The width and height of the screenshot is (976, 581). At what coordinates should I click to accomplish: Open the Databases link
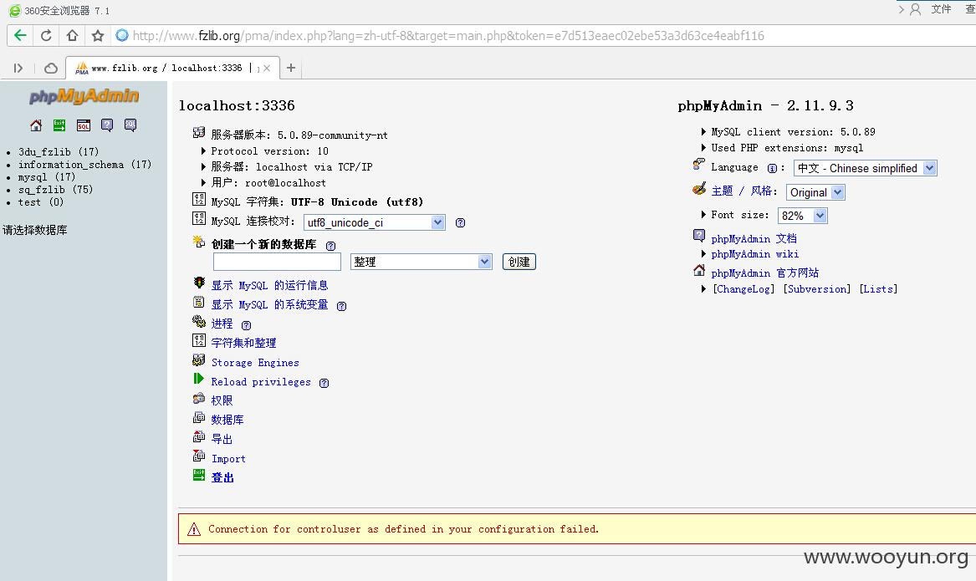click(x=227, y=420)
